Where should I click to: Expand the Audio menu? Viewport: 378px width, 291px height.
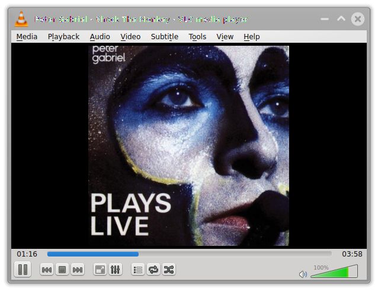point(100,37)
